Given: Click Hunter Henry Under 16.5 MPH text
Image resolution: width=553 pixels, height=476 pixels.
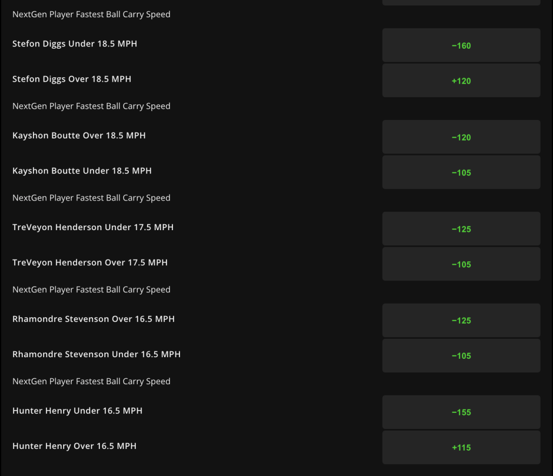Looking at the screenshot, I should coord(77,411).
